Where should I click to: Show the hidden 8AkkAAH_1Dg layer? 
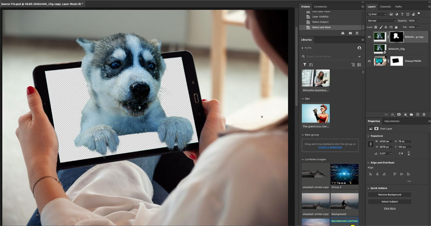point(370,49)
